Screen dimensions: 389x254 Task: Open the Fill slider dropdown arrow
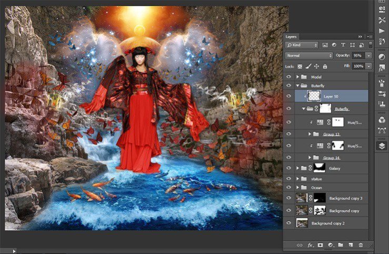(369, 66)
